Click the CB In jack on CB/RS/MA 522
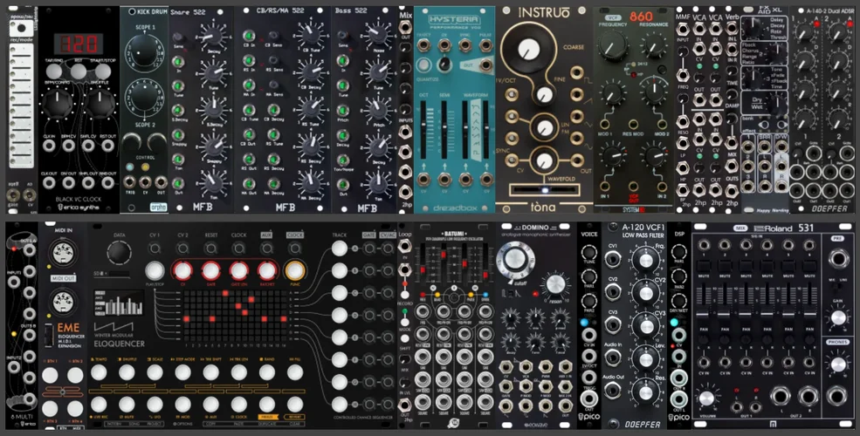 point(249,36)
